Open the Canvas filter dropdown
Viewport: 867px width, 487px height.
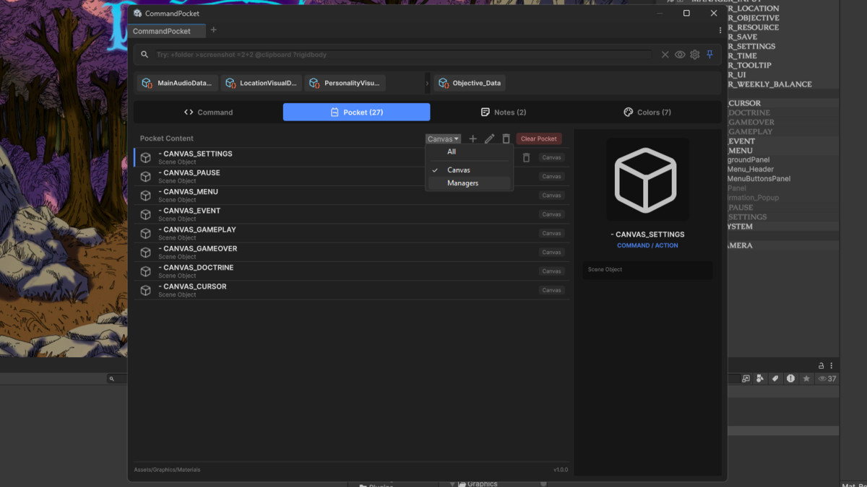coord(443,139)
